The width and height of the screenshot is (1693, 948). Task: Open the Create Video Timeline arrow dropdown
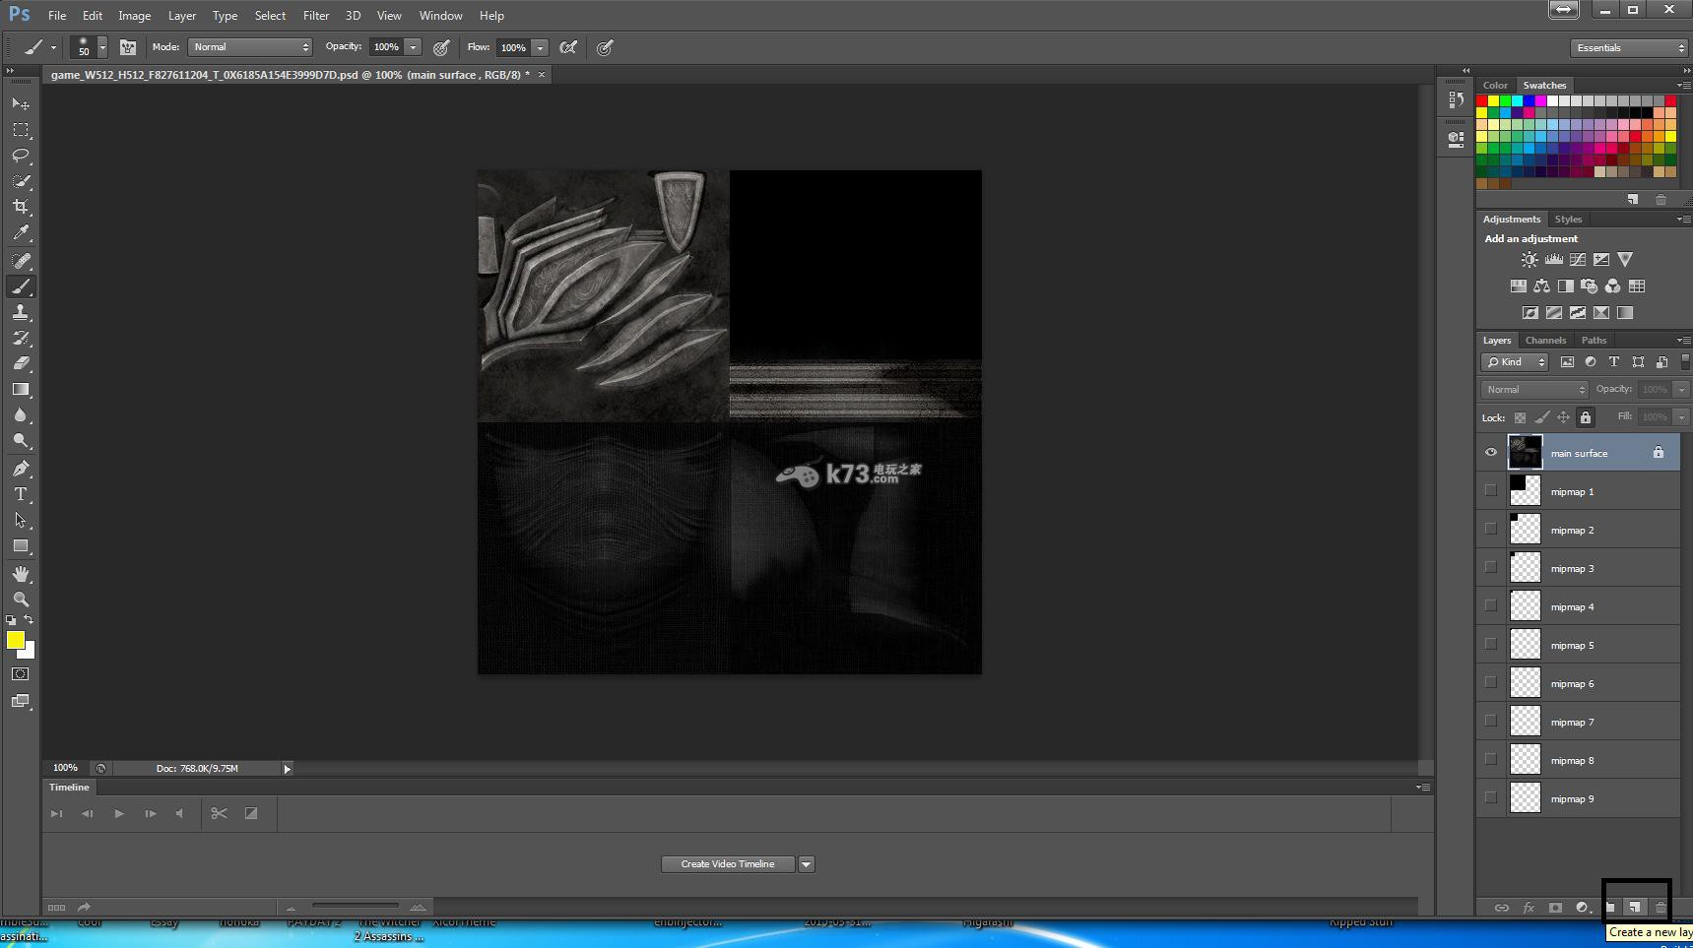(x=806, y=864)
